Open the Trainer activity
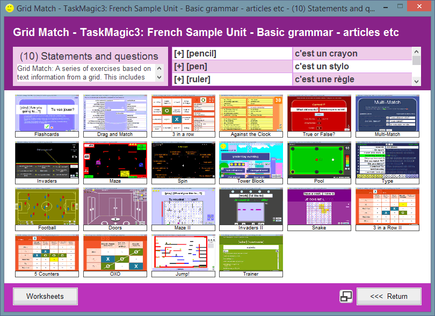The image size is (435, 316). click(251, 256)
